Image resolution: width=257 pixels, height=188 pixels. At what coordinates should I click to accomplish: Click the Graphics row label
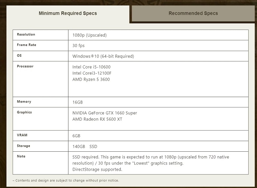click(24, 112)
